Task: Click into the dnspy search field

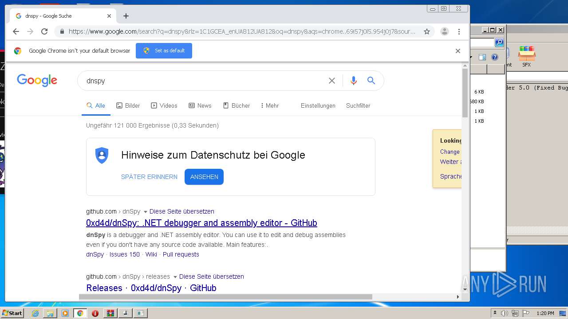Action: click(204, 81)
